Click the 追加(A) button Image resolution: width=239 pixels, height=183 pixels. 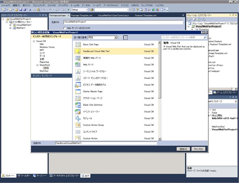click(x=183, y=149)
